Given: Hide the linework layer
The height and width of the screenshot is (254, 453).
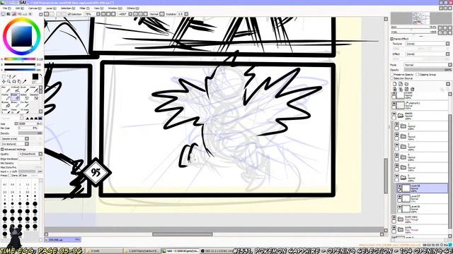Looking at the screenshot, I should (x=394, y=104).
